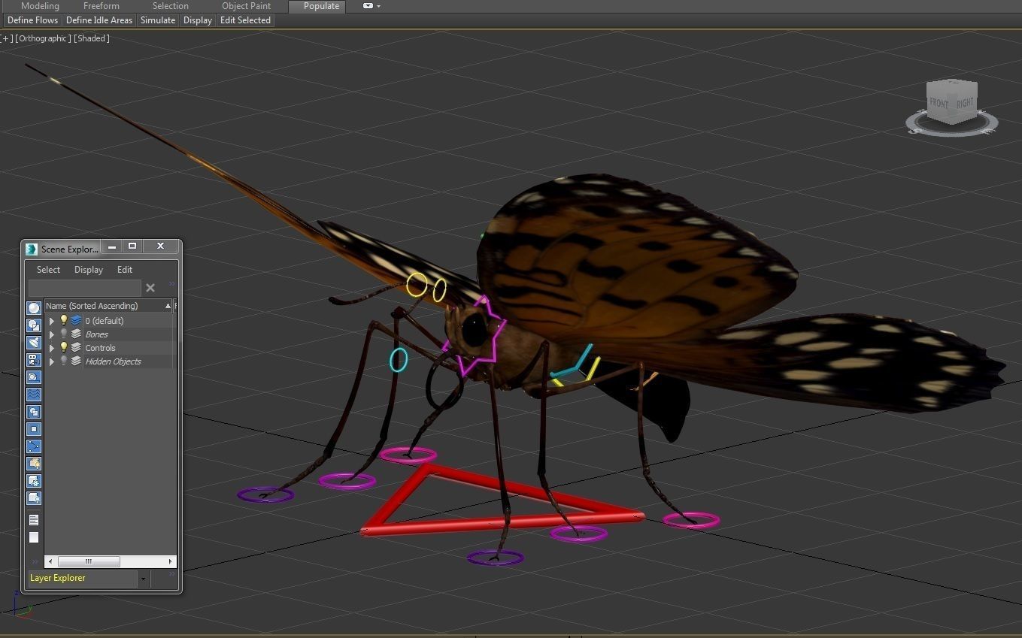Toggle Display Helpers filter icon
Image resolution: width=1022 pixels, height=638 pixels.
(x=34, y=377)
